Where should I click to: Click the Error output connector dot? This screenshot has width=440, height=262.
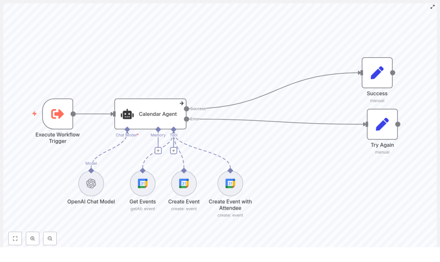coord(186,119)
